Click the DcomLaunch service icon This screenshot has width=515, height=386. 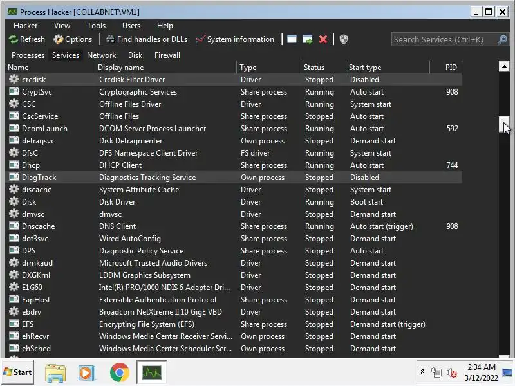(14, 128)
